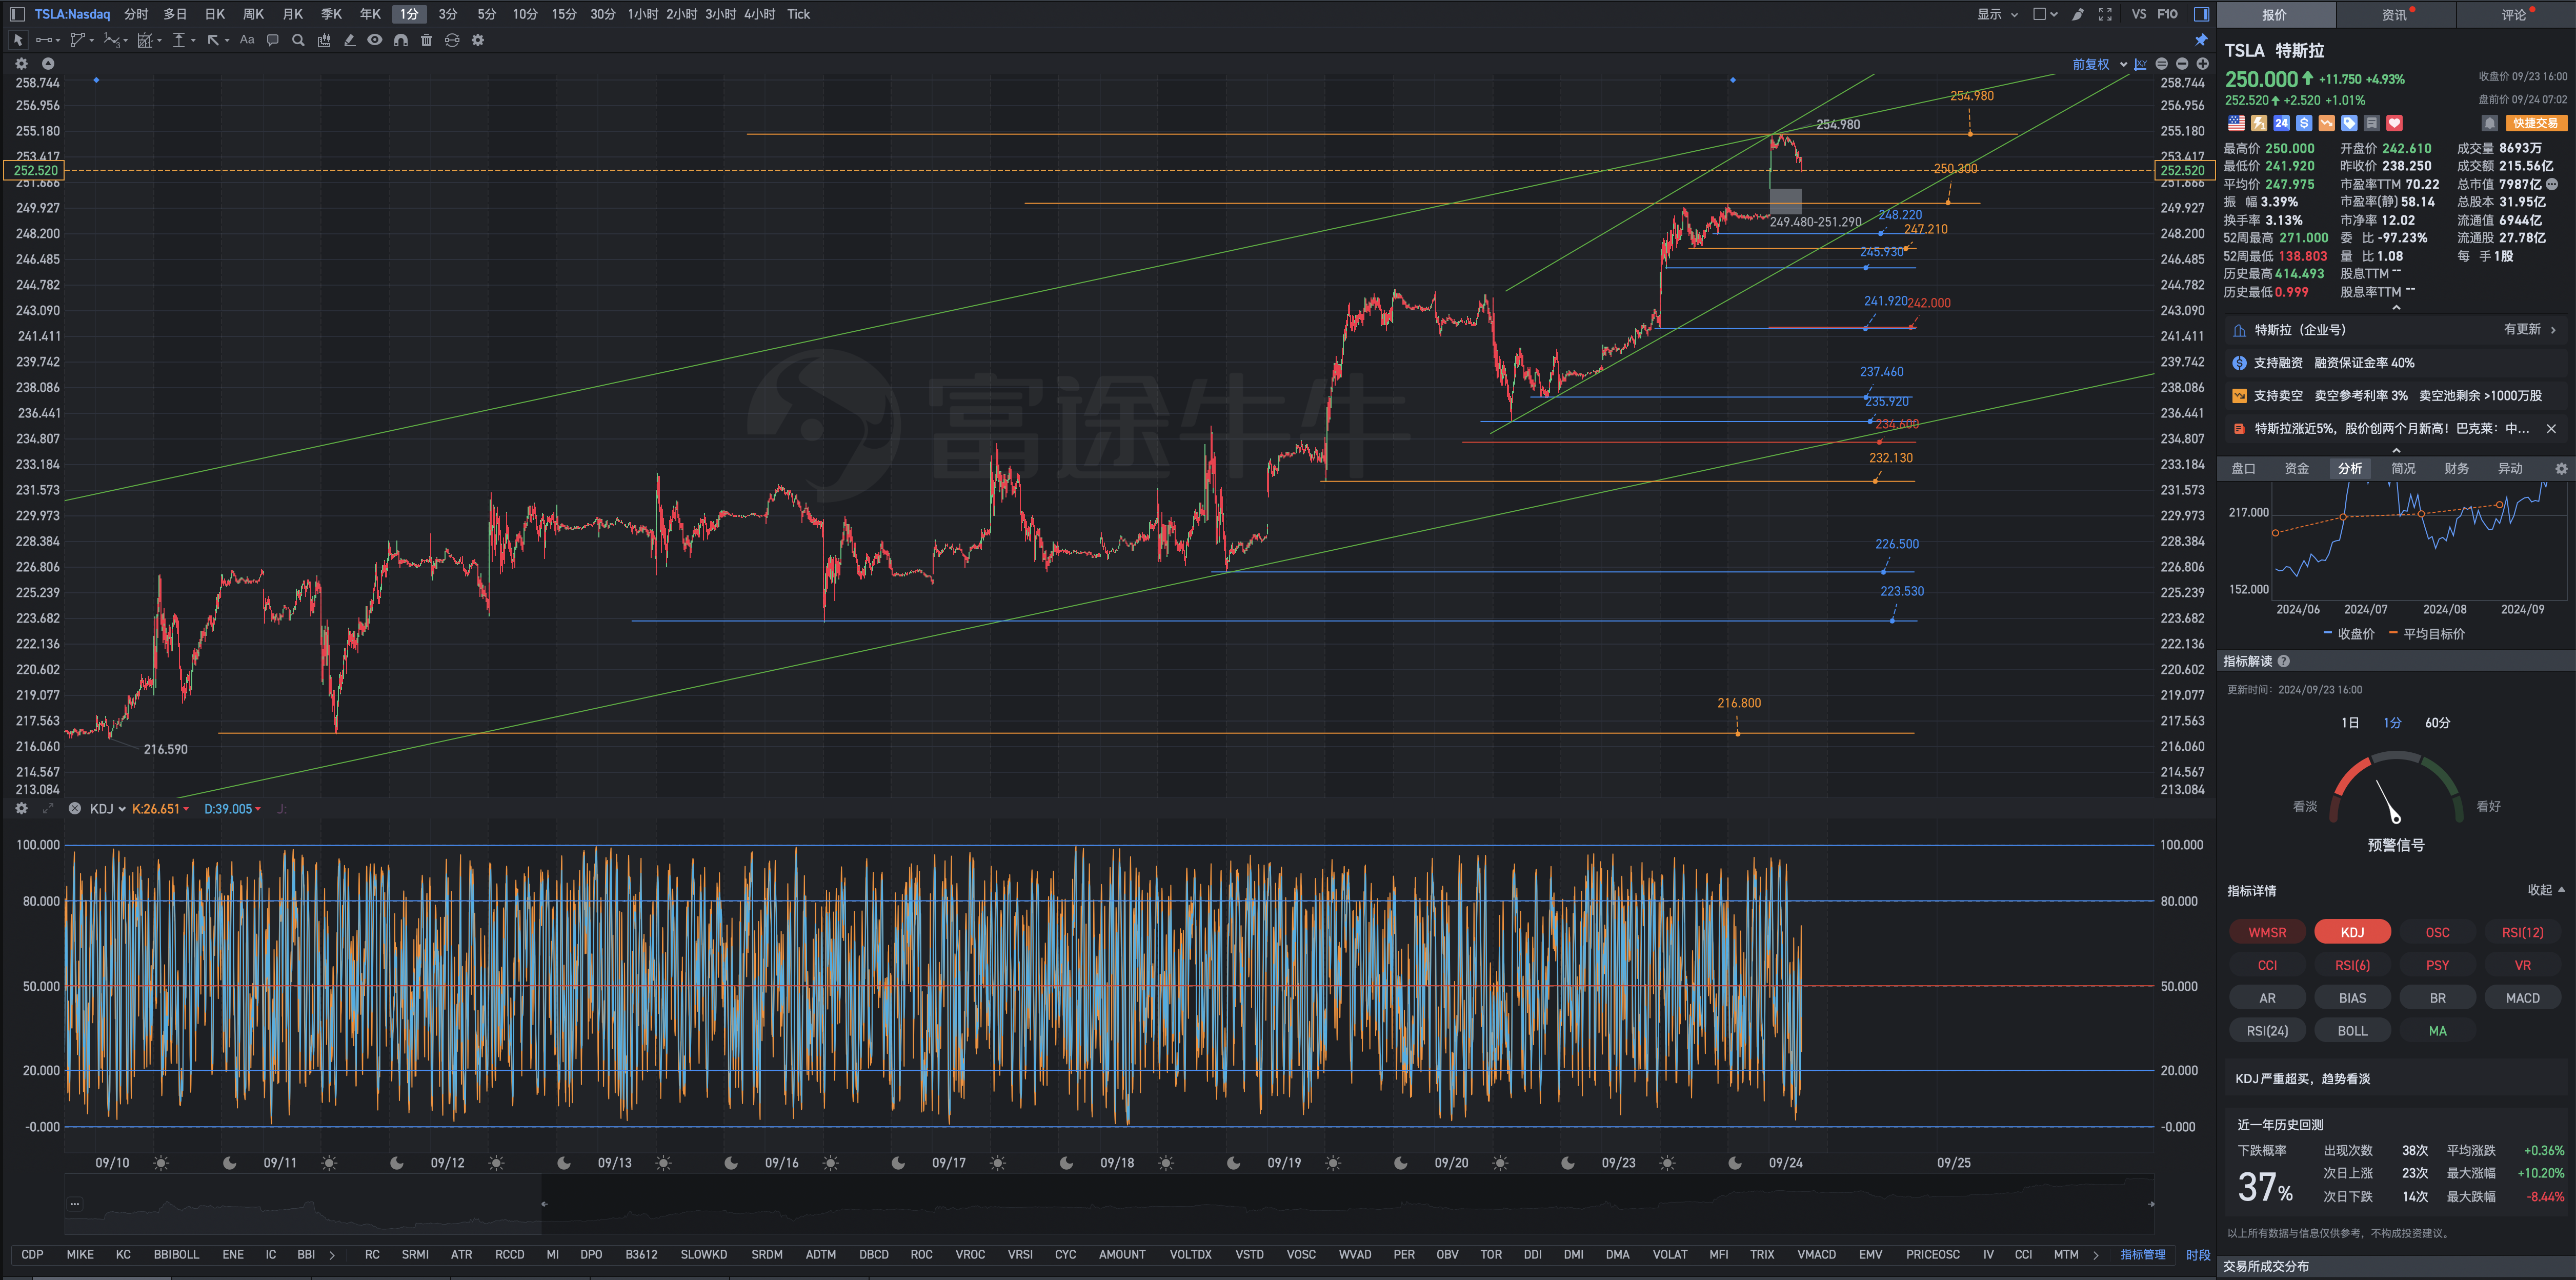
Task: Open drawing toolbar settings gear
Action: pos(478,40)
